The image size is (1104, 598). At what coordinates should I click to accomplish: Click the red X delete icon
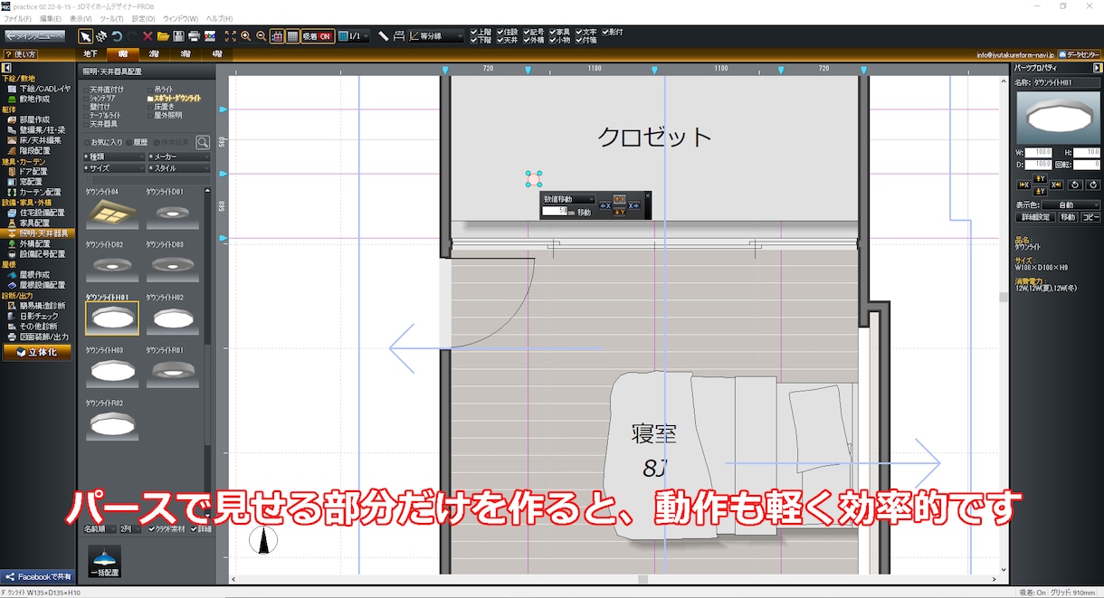click(x=148, y=36)
